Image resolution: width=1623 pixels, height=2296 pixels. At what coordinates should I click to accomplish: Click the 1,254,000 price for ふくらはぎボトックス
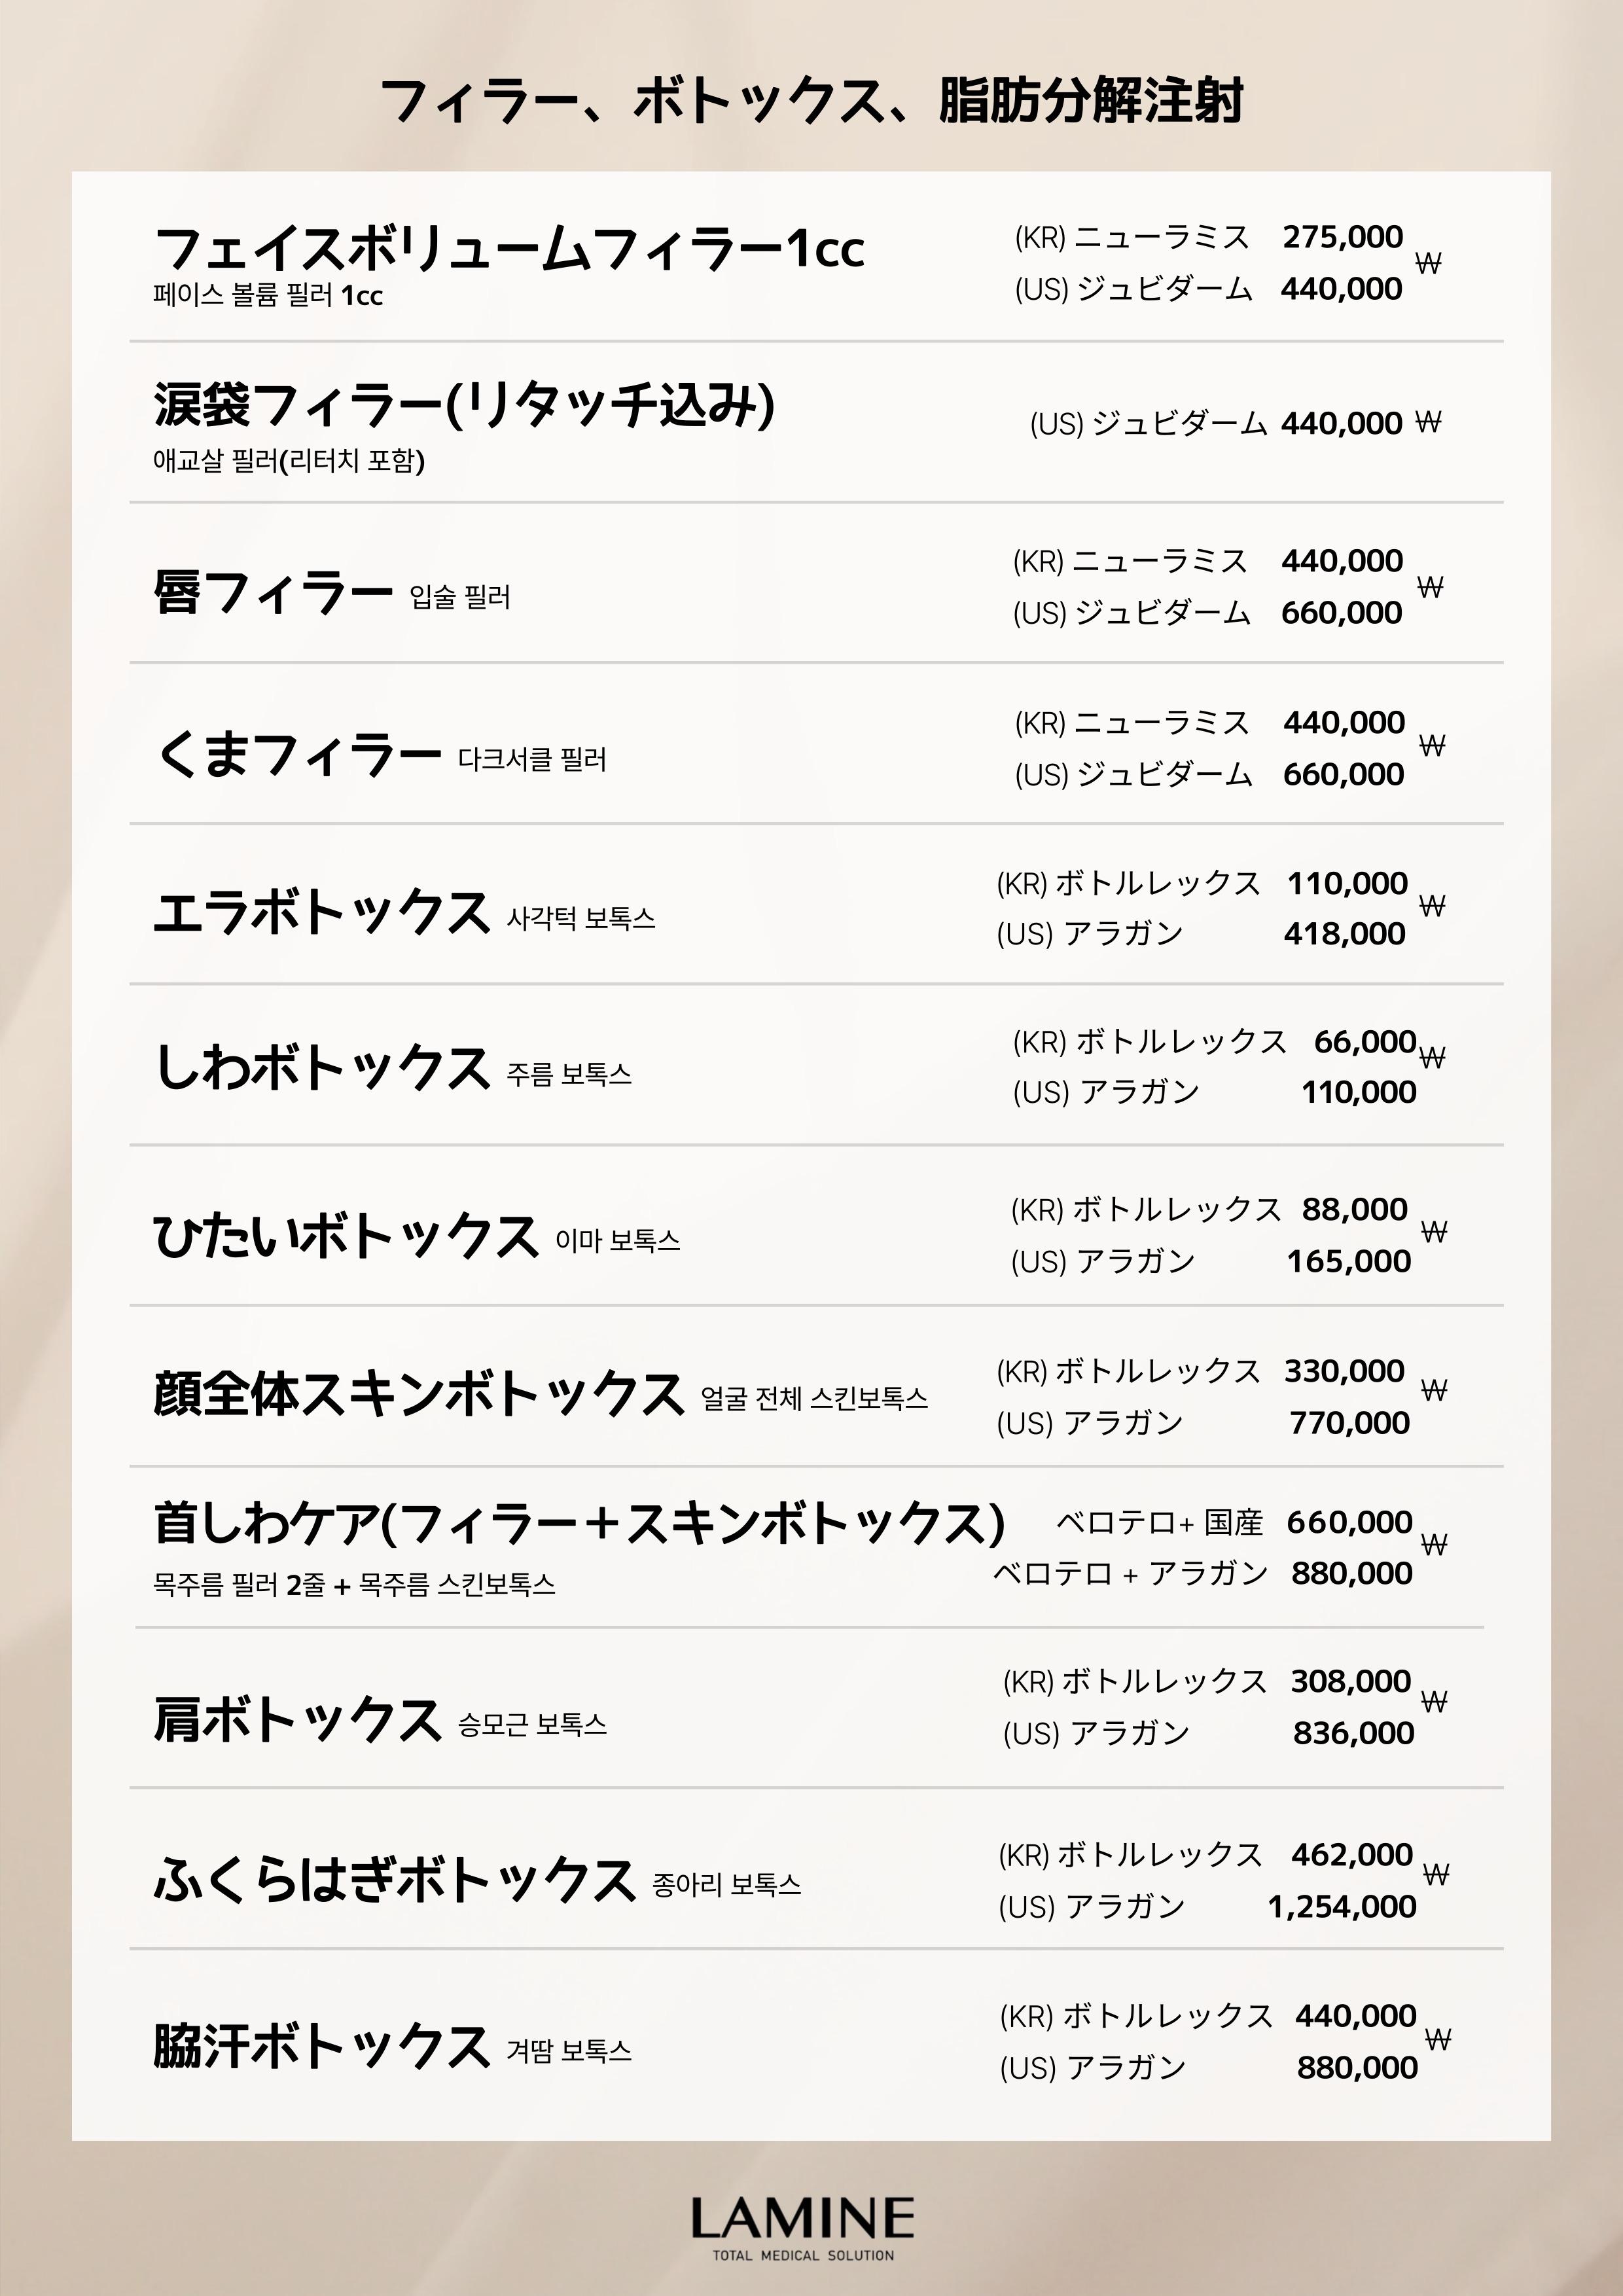point(1342,1907)
